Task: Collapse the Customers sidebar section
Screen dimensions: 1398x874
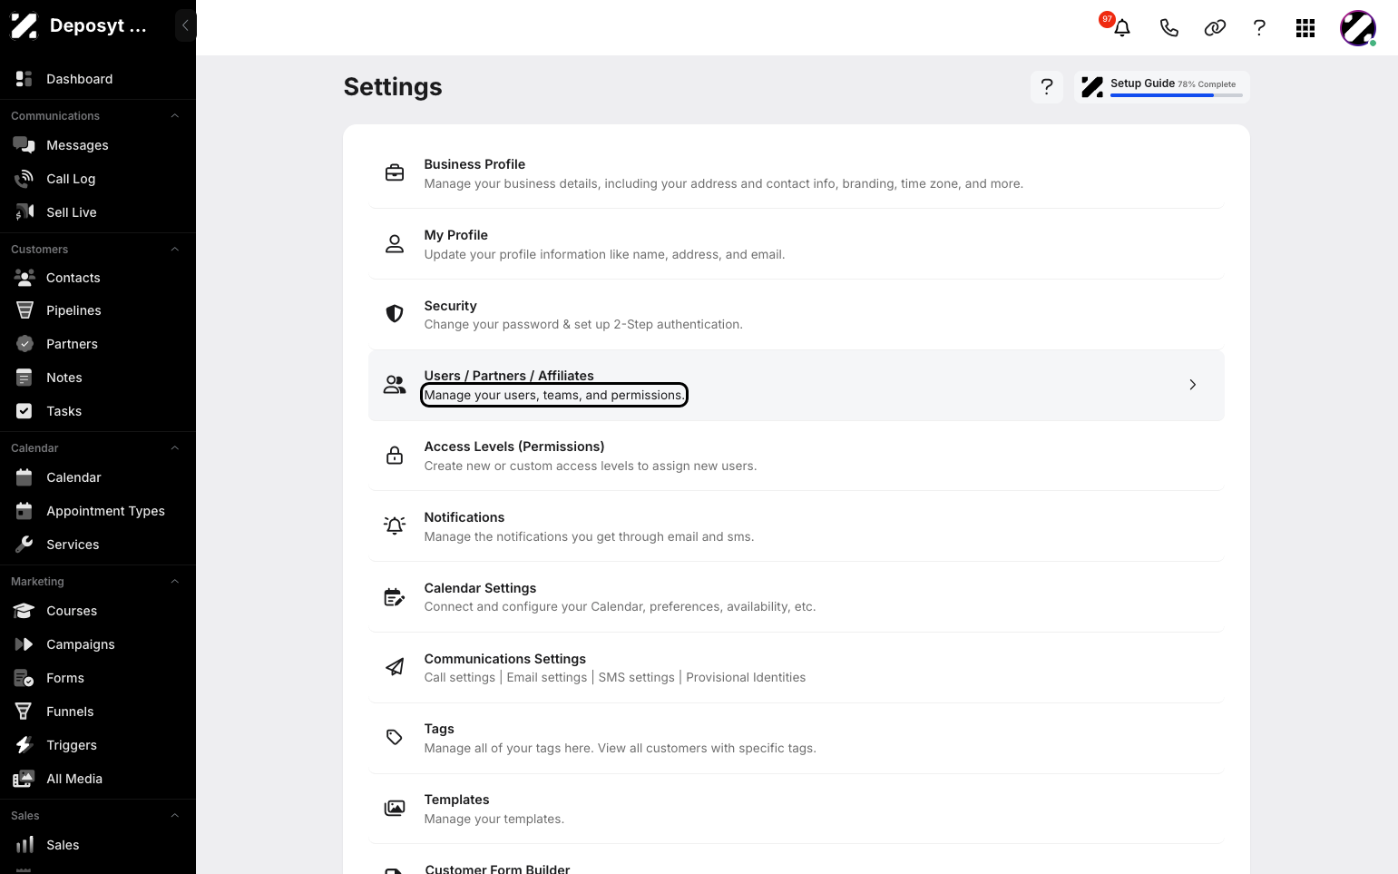Action: tap(175, 250)
